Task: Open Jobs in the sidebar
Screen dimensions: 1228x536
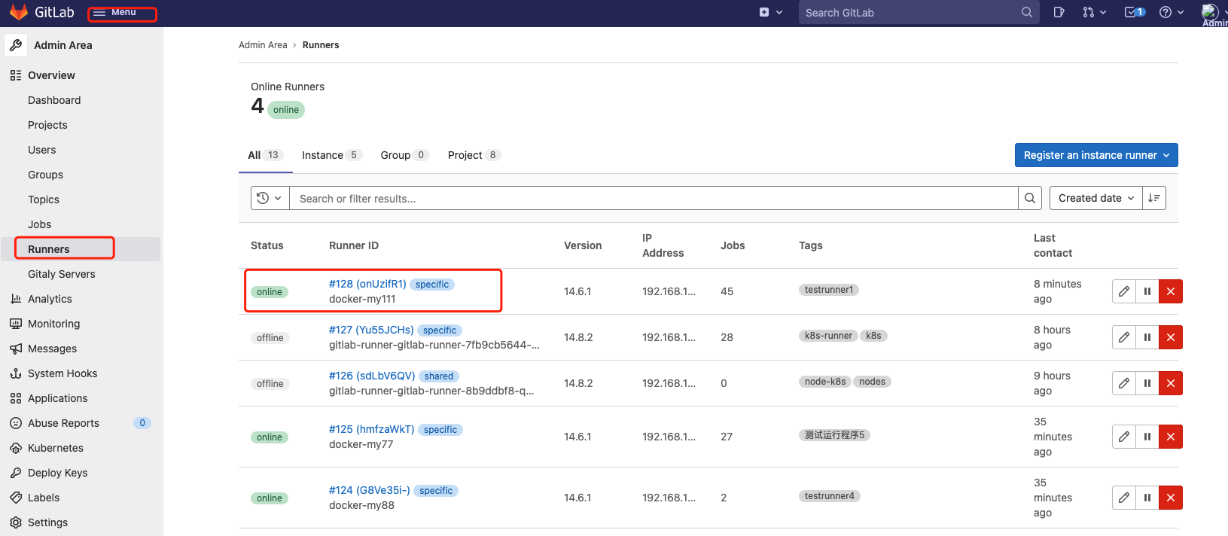Action: point(40,224)
